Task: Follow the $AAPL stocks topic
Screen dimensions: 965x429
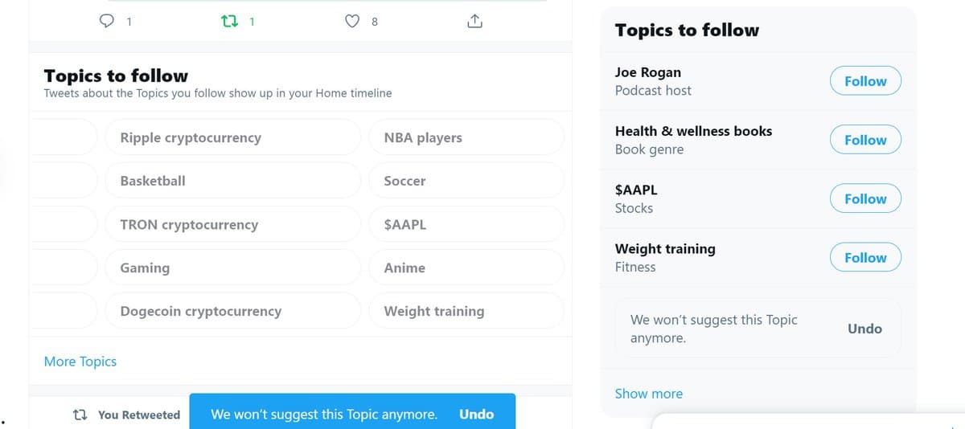Action: [865, 199]
